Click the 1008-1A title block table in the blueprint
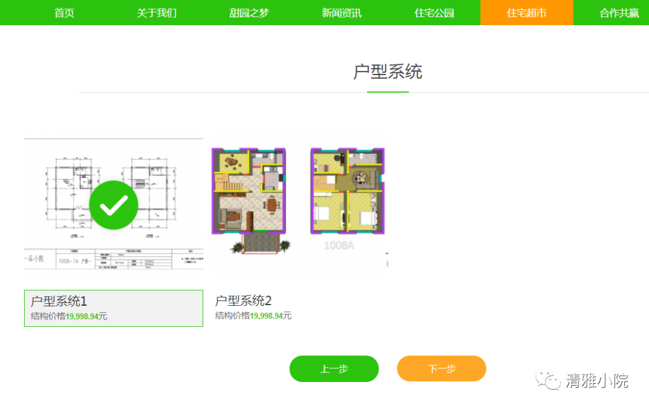649x409 pixels. pyautogui.click(x=114, y=259)
